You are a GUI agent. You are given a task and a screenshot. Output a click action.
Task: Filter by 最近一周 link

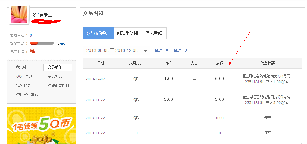click(162, 50)
